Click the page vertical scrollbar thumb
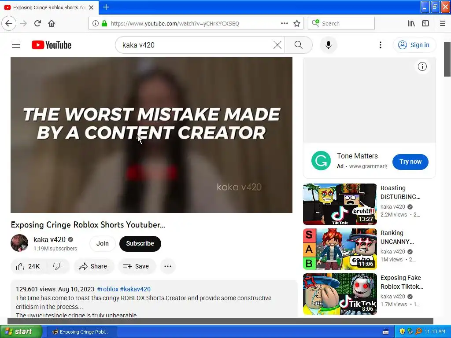Viewport: 451px width, 338px height. pyautogui.click(x=447, y=59)
